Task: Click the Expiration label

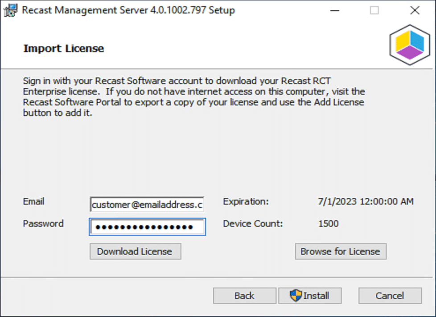Action: pos(246,202)
